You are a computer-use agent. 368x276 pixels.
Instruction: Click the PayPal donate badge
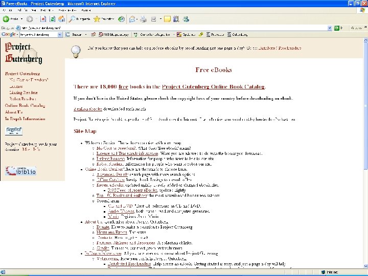14,131
